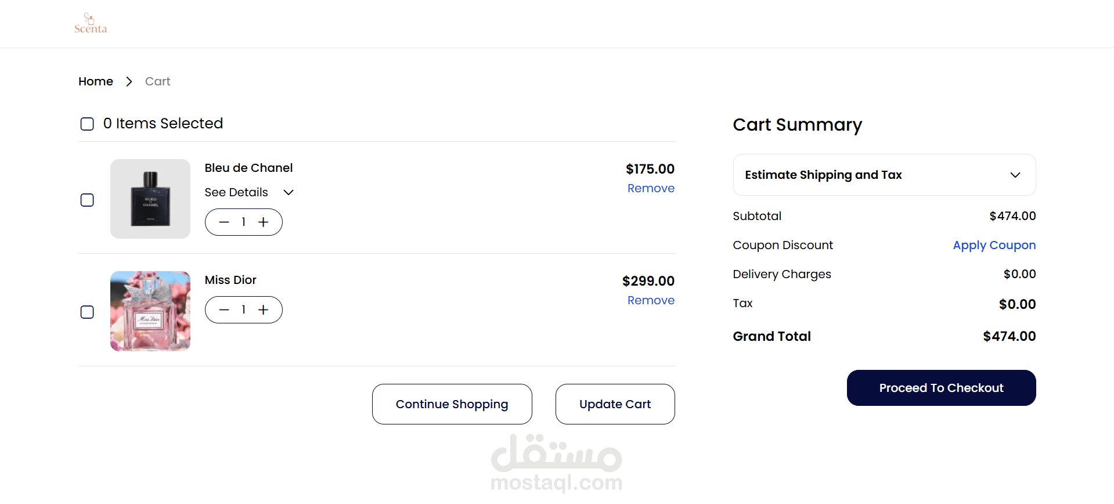Check the Bleu de Chanel item checkbox

(x=87, y=200)
